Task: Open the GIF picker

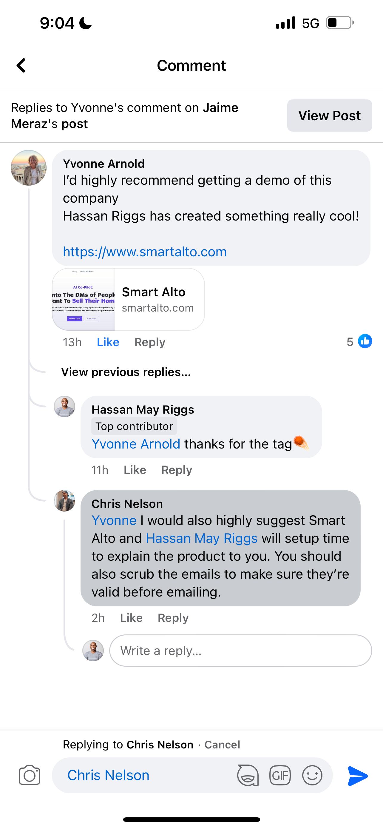Action: (x=280, y=775)
